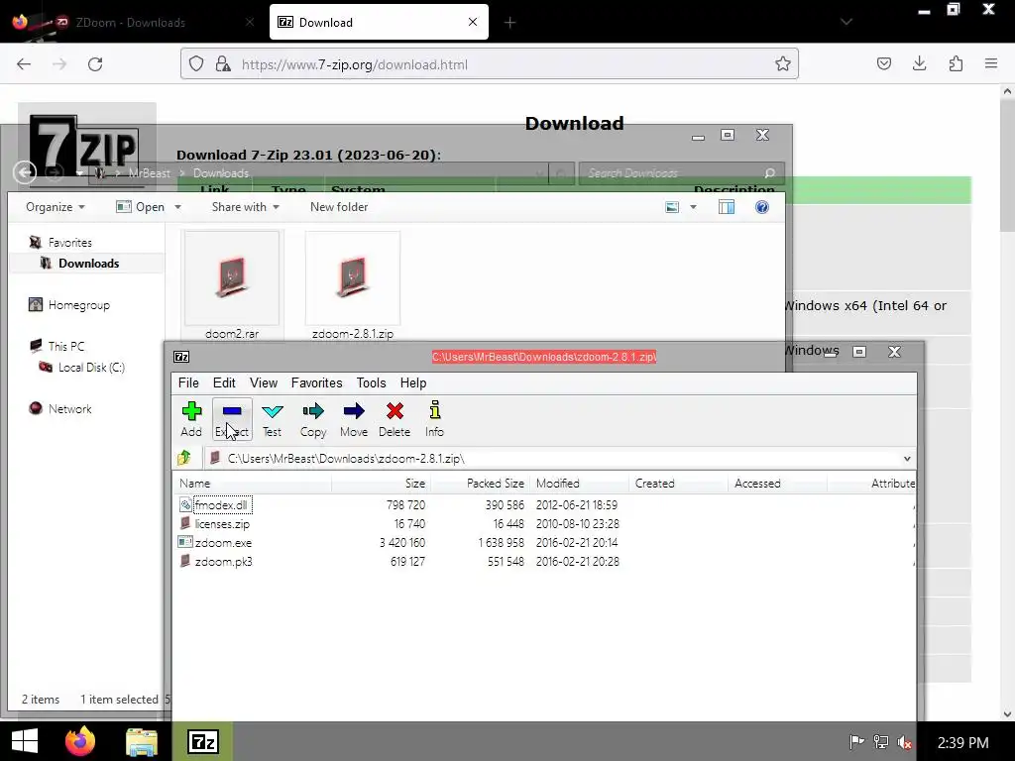
Task: Reload the 7-zip.org page
Action: 95,64
